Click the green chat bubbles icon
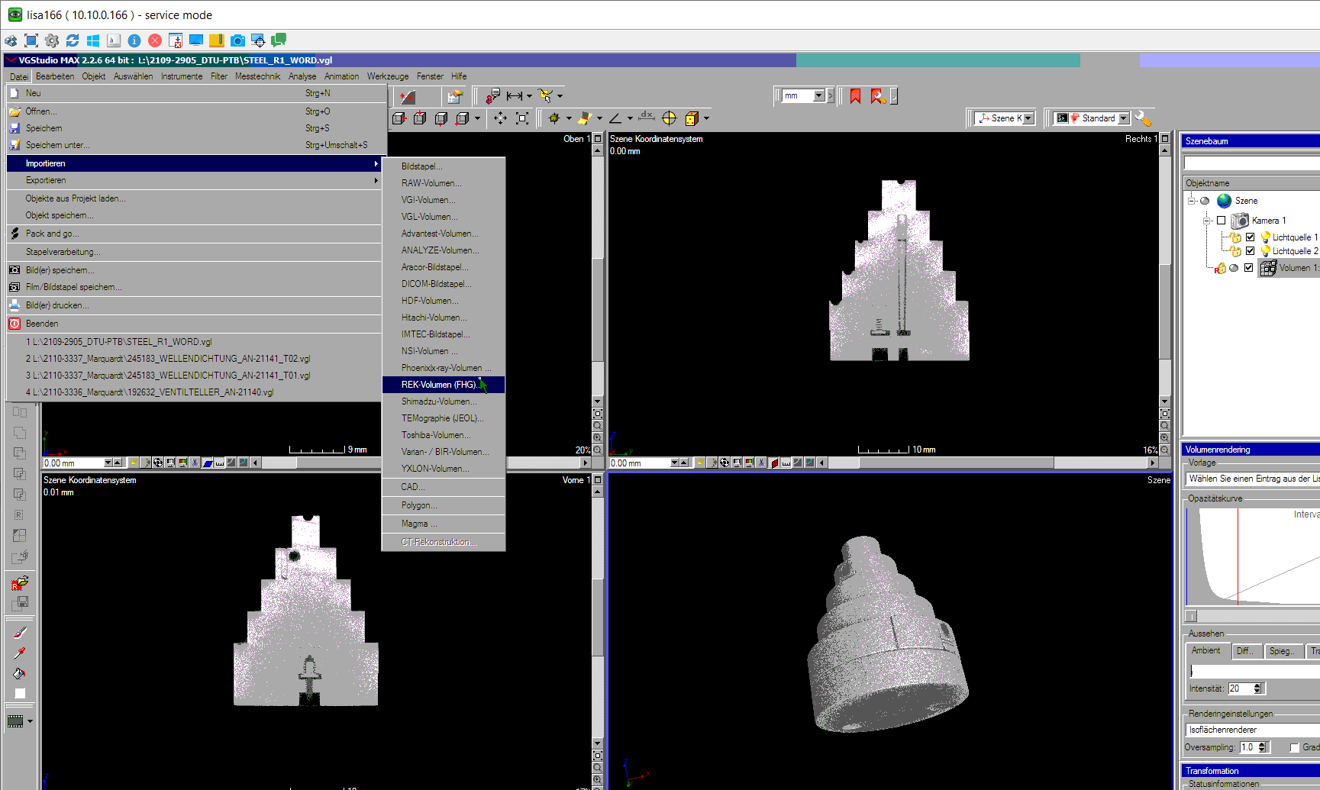Viewport: 1320px width, 790px height. pos(279,40)
